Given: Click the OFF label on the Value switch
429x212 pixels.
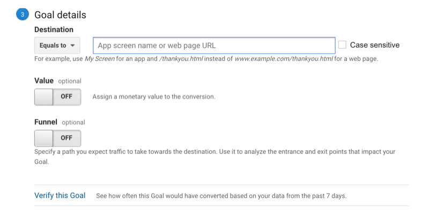Looking at the screenshot, I should click(66, 97).
